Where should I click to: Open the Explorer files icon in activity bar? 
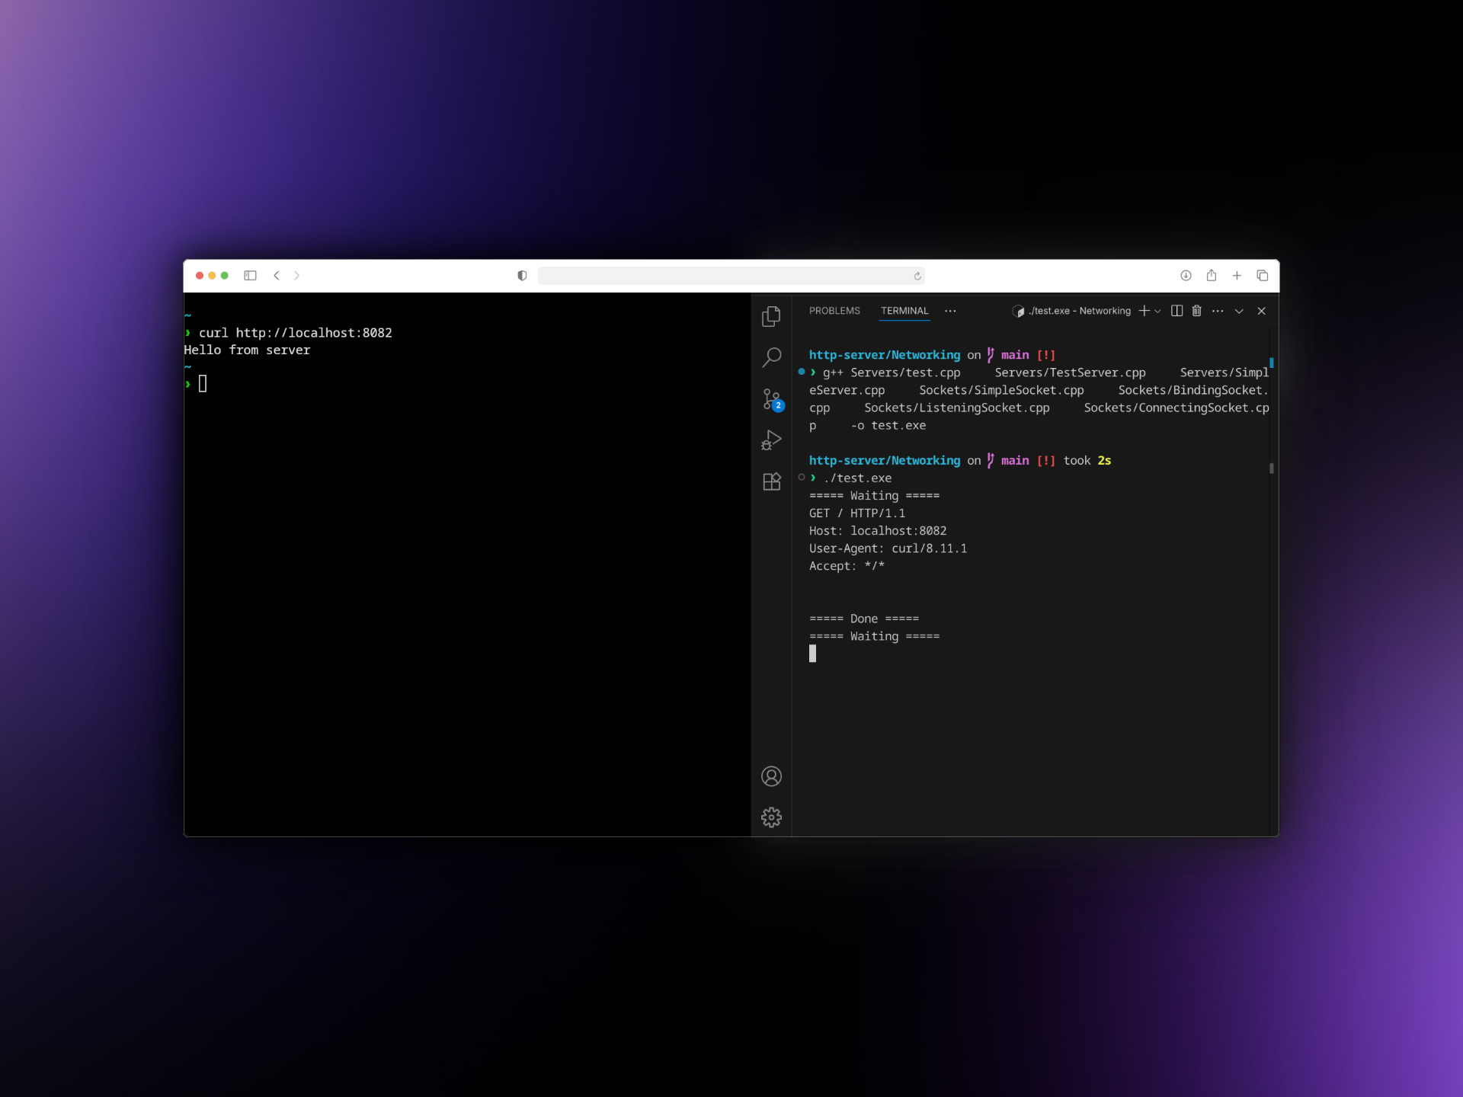(x=771, y=315)
